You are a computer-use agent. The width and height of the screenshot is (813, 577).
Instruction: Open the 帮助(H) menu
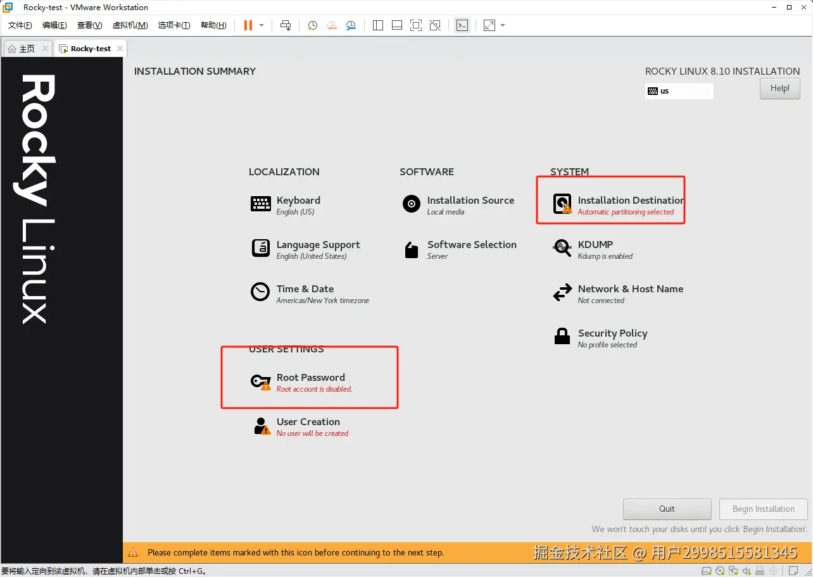213,25
